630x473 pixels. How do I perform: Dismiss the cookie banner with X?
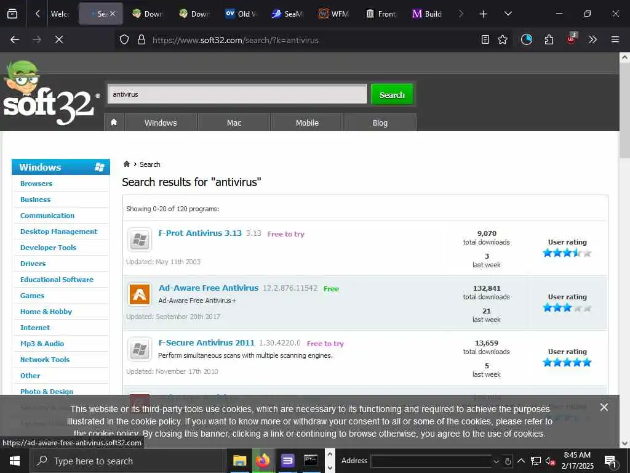coord(604,407)
